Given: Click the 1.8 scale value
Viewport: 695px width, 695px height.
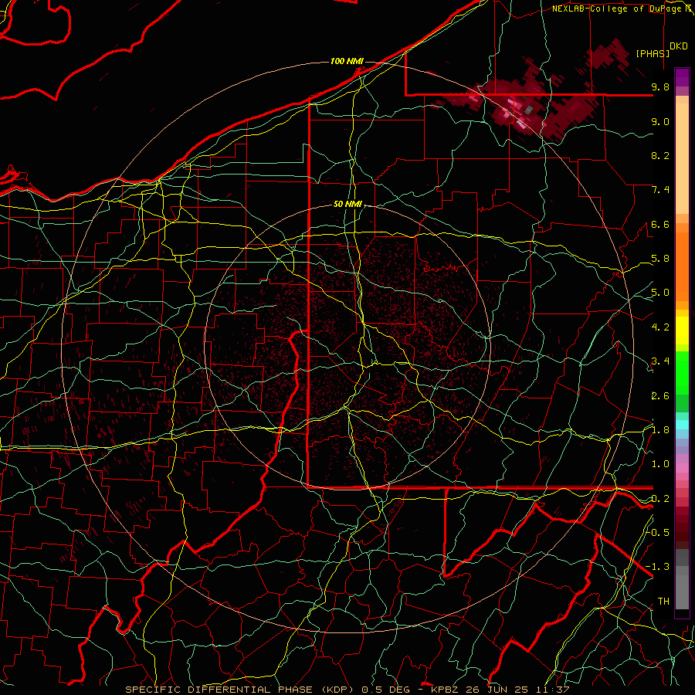Looking at the screenshot, I should [660, 430].
